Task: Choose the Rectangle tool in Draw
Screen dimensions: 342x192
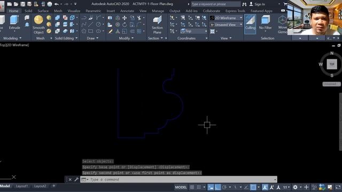Action: tap(91, 31)
